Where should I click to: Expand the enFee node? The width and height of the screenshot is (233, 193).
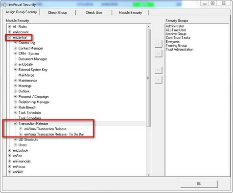[x=9, y=156]
